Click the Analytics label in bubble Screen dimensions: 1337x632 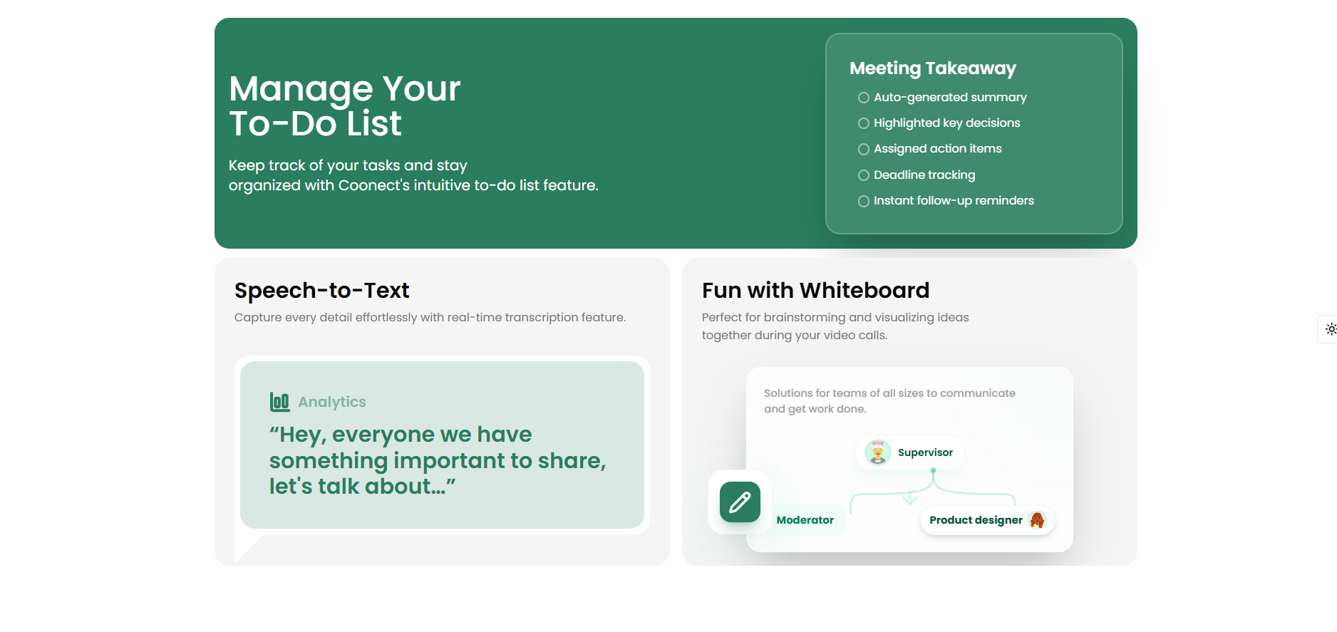tap(332, 402)
